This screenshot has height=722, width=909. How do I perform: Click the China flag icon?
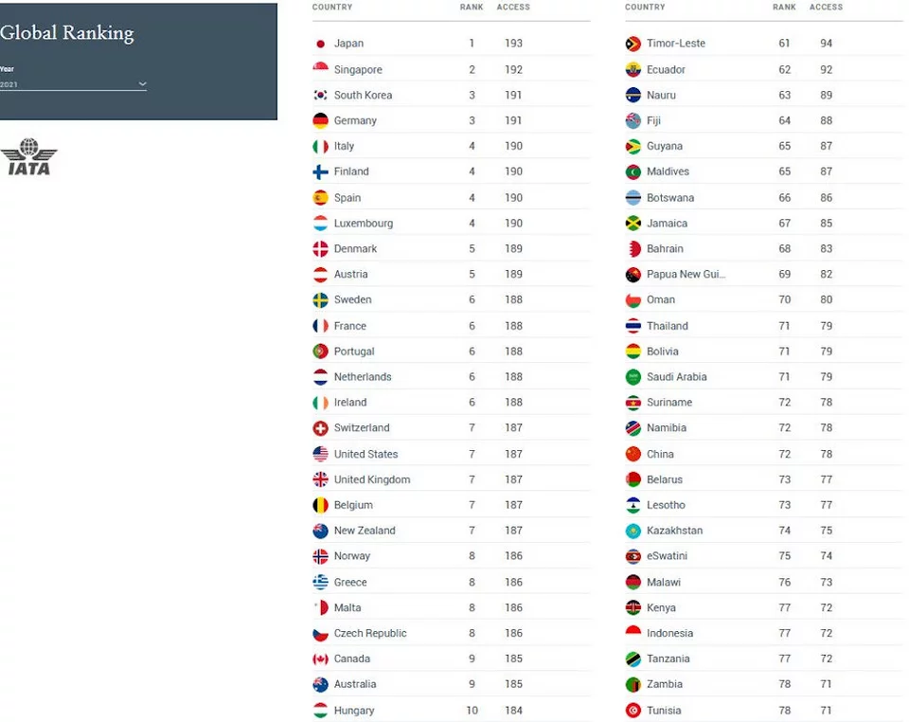click(x=633, y=454)
